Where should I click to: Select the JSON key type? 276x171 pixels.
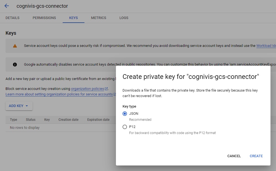[125, 114]
